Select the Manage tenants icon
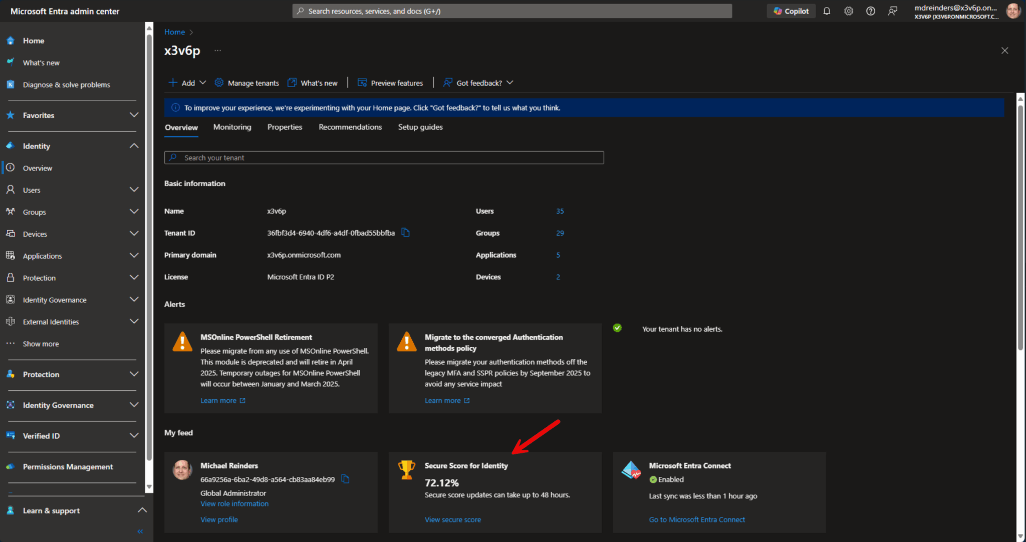Image resolution: width=1026 pixels, height=542 pixels. click(x=219, y=83)
